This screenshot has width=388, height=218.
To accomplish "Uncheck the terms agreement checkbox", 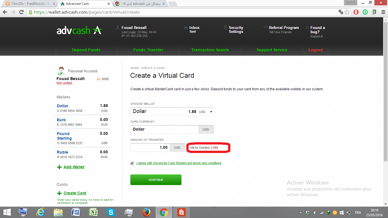I will pos(132,163).
